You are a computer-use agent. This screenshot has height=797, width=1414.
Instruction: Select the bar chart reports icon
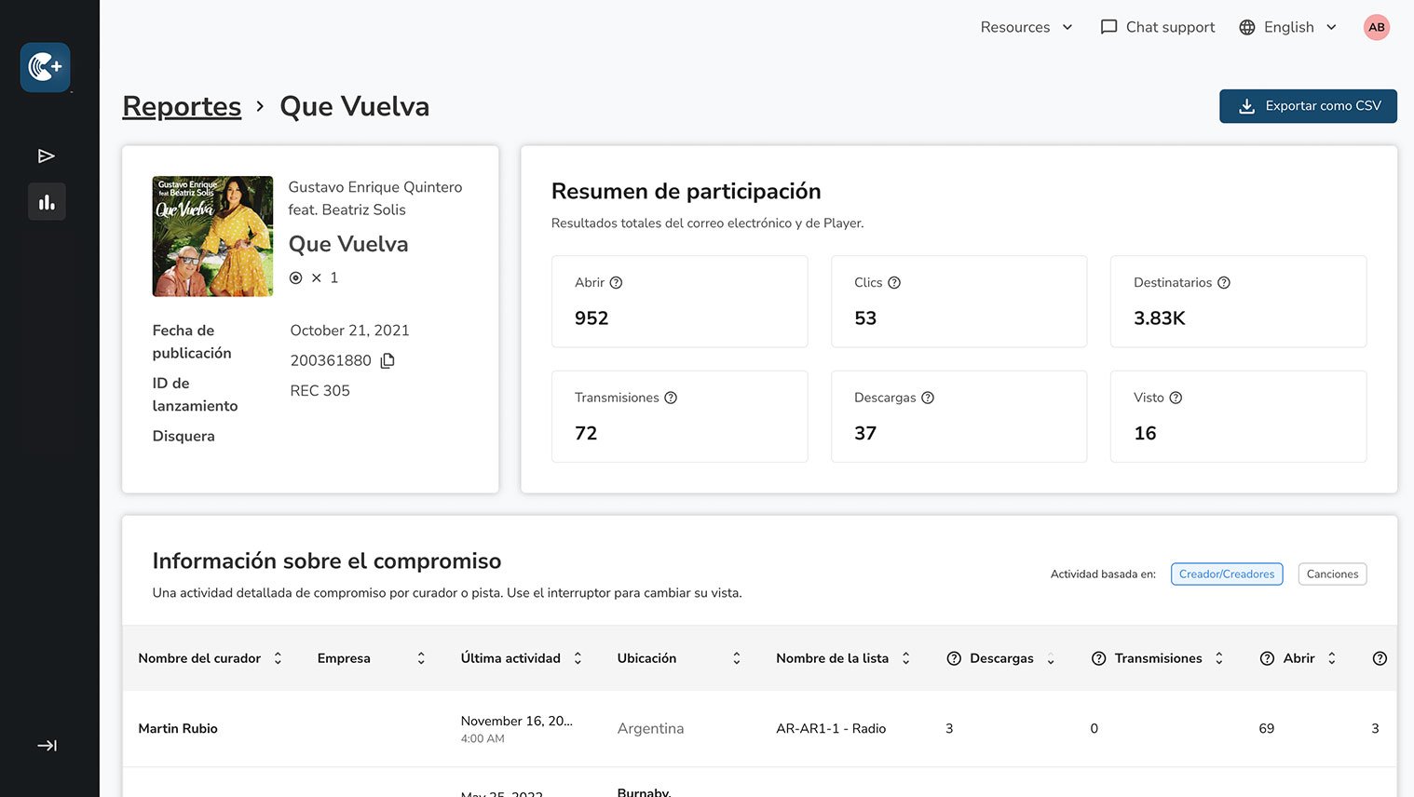(x=47, y=202)
